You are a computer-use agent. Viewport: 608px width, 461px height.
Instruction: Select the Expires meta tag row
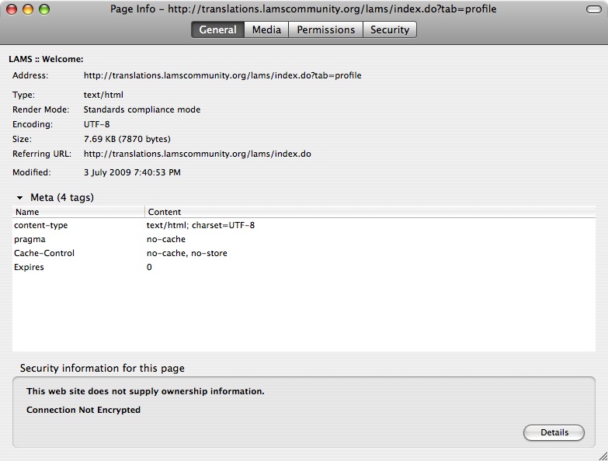coord(303,267)
